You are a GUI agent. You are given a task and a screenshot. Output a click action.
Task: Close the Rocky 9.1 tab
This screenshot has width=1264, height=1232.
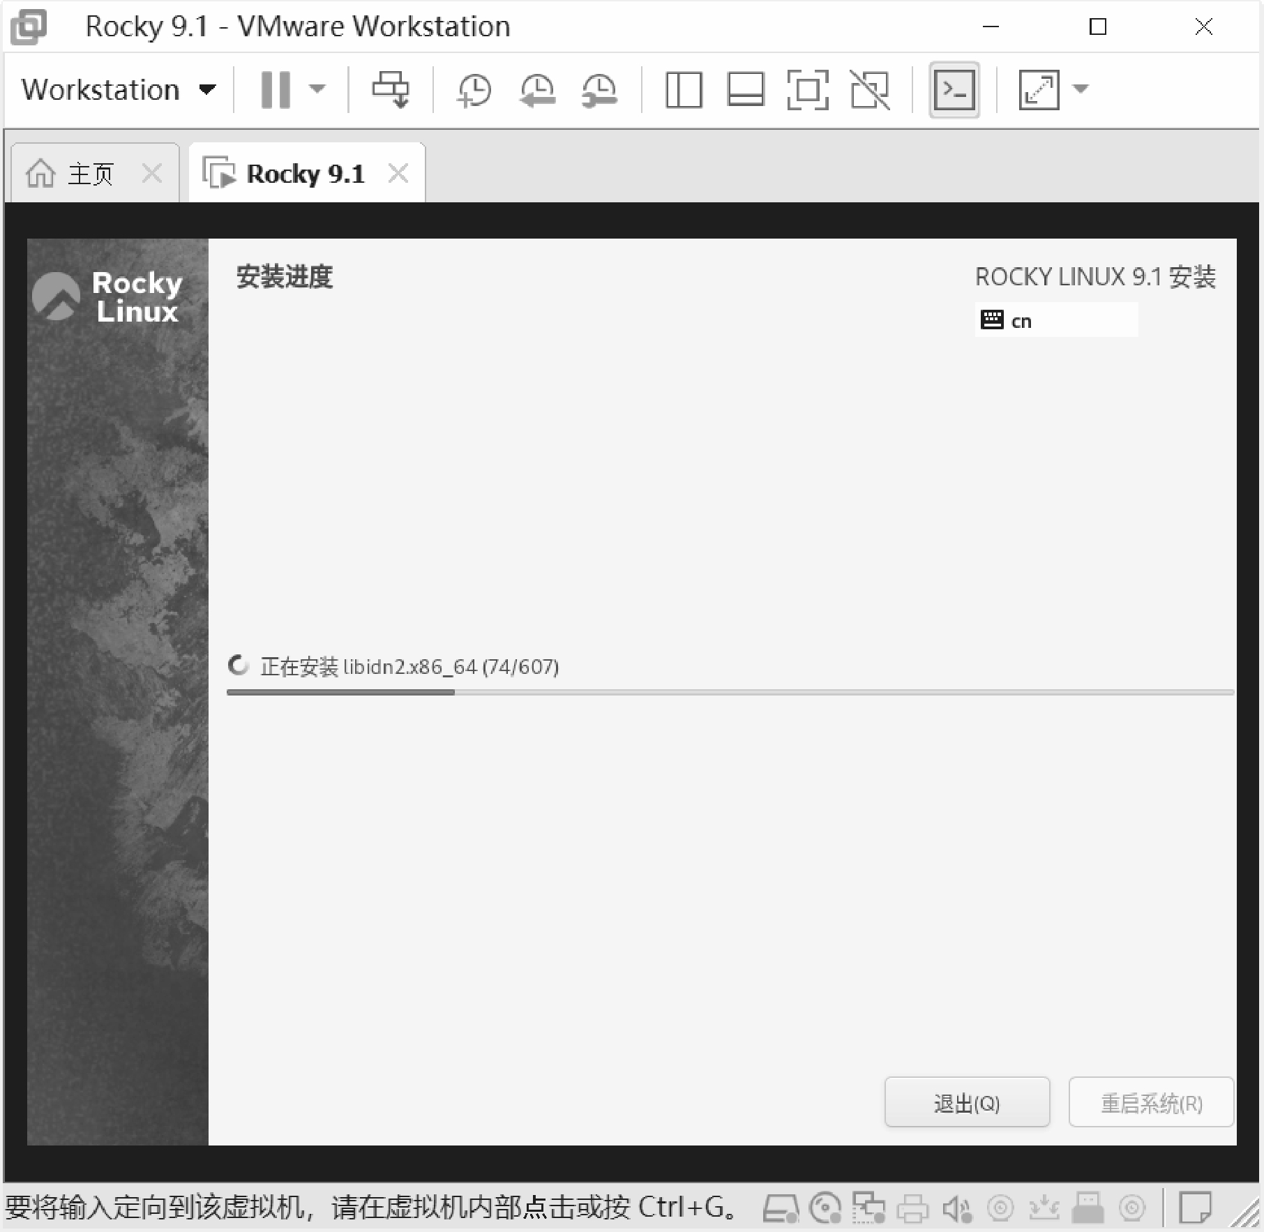pyautogui.click(x=398, y=173)
